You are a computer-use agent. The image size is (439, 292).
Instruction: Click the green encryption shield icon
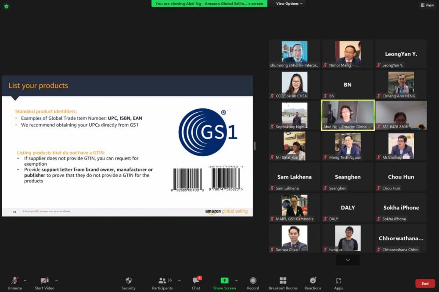[x=6, y=6]
